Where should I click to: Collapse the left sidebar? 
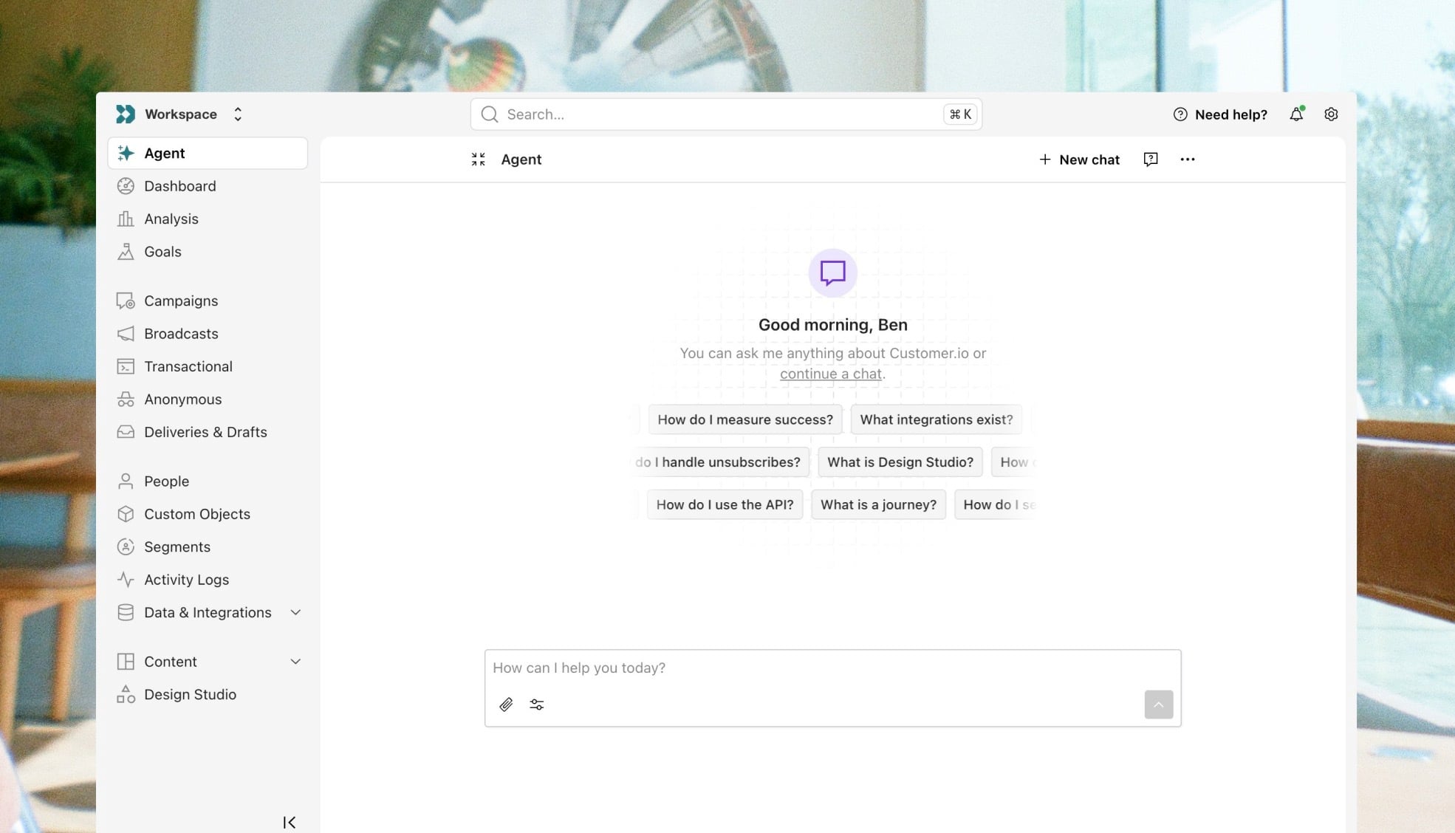click(x=290, y=822)
